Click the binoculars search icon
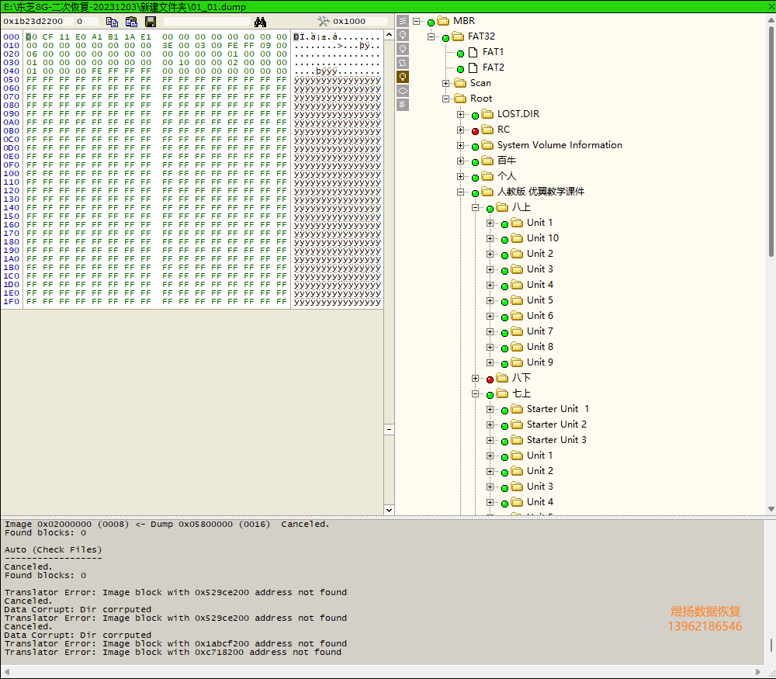This screenshot has height=679, width=776. (x=260, y=22)
